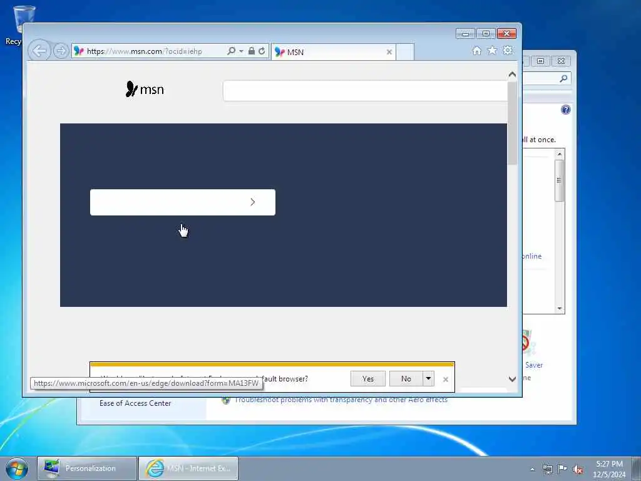Open Ease of Access Center link

(135, 403)
